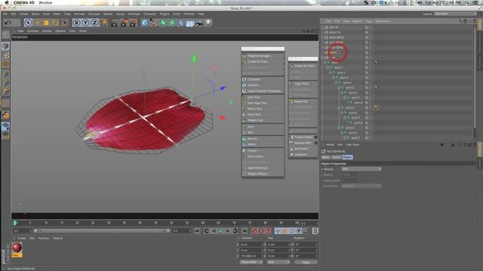
Task: Collapse the Joint.3 tree node
Action: (x=334, y=78)
